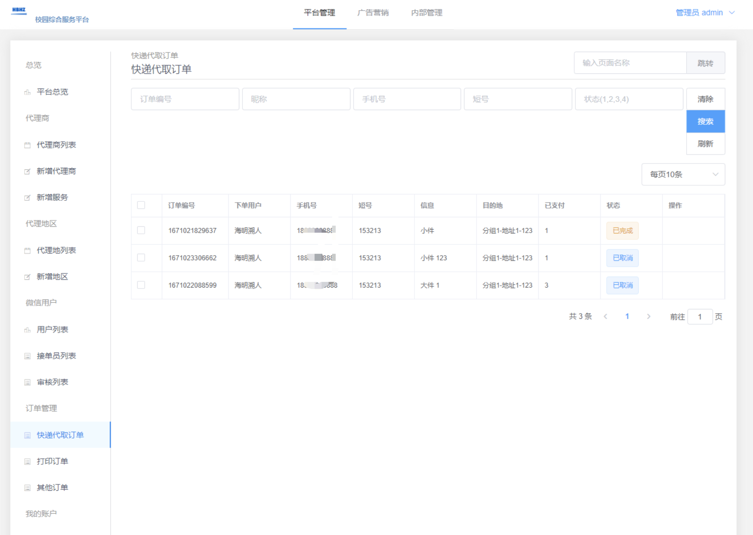
Task: Click the 校园综合服务平台 title text
Action: 62,20
